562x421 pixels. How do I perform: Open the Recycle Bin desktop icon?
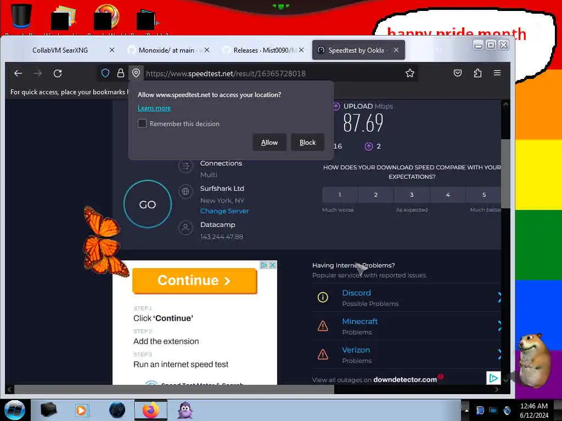[x=21, y=16]
